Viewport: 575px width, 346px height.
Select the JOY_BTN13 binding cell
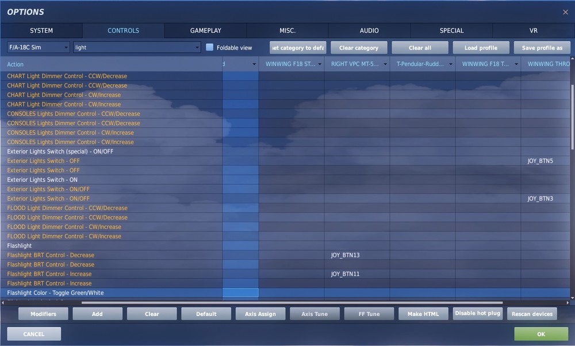pos(357,255)
